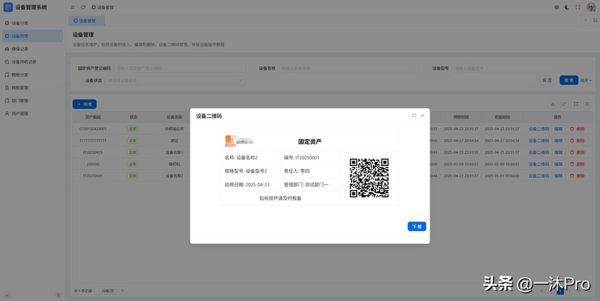The height and width of the screenshot is (301, 600).
Task: Open the settings gear icon in the header
Action: point(556,7)
